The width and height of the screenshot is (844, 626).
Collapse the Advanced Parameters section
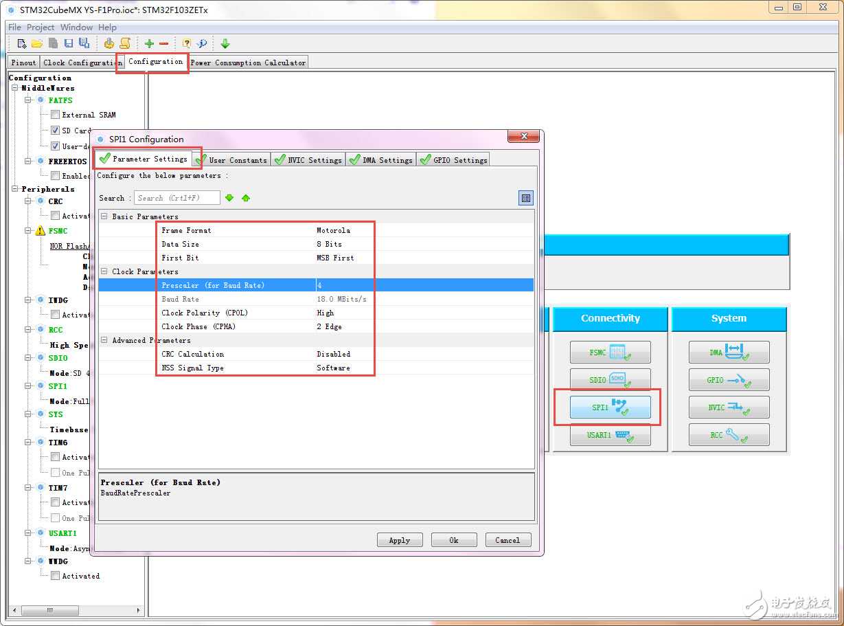[104, 340]
